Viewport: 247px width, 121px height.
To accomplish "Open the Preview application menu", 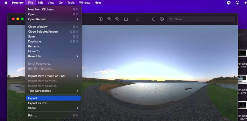I will (x=18, y=3).
